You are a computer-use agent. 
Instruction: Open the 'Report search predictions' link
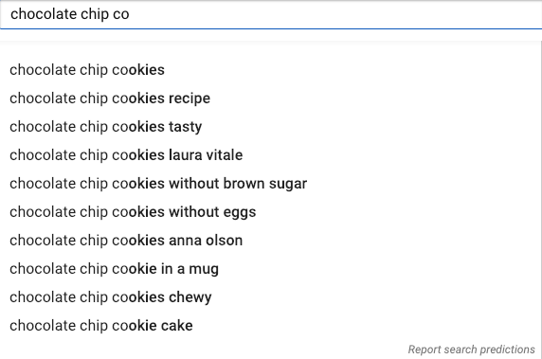click(x=472, y=350)
